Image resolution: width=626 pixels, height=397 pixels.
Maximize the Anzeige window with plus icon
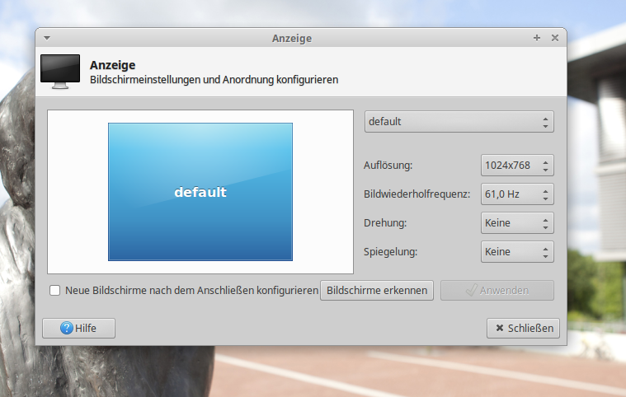[x=537, y=38]
